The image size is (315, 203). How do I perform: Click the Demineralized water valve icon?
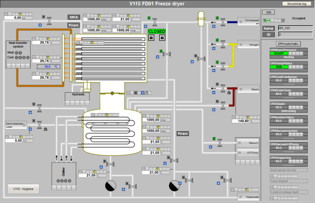tap(40, 125)
